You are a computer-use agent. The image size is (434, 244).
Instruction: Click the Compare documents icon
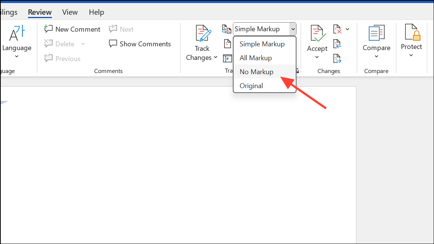(376, 34)
